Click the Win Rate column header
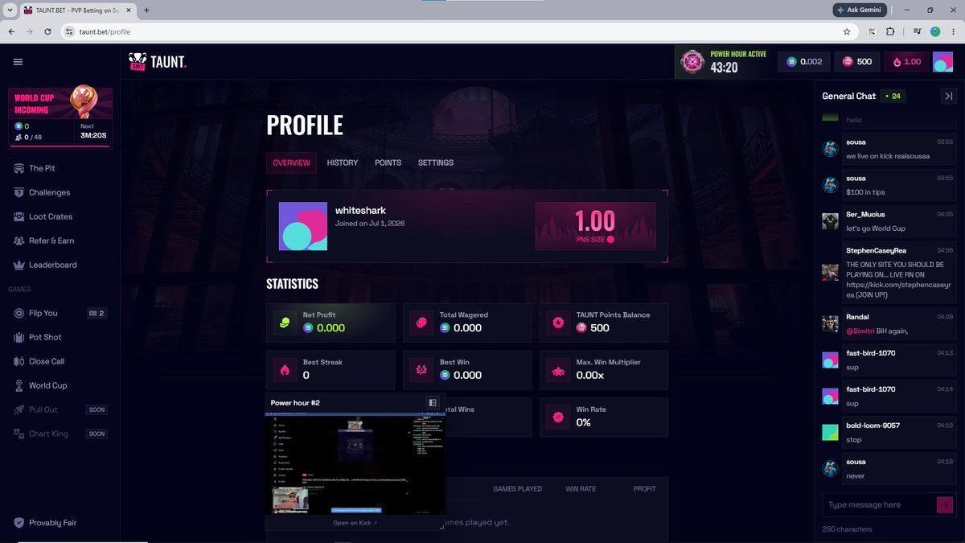This screenshot has width=965, height=543. pos(581,489)
